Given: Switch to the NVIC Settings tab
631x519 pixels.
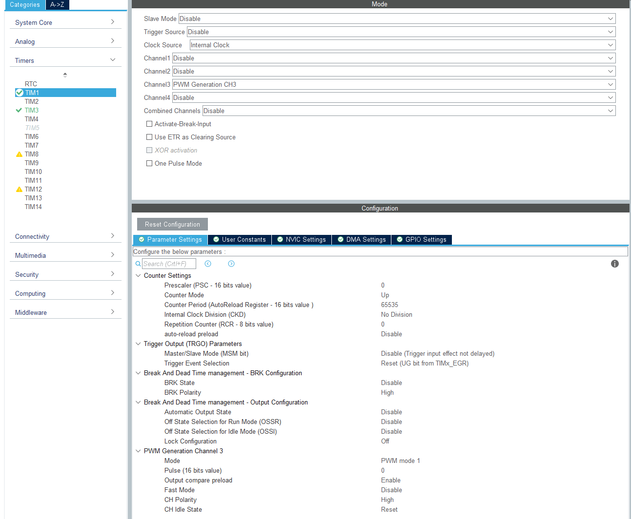Looking at the screenshot, I should (x=301, y=240).
